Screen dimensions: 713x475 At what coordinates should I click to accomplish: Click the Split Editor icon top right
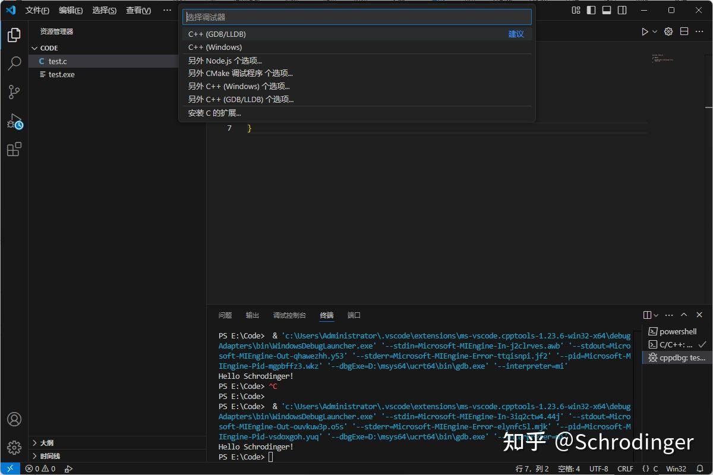point(683,31)
